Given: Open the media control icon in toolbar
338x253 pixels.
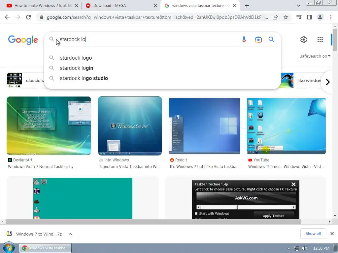Looking at the screenshot, I should (299, 17).
